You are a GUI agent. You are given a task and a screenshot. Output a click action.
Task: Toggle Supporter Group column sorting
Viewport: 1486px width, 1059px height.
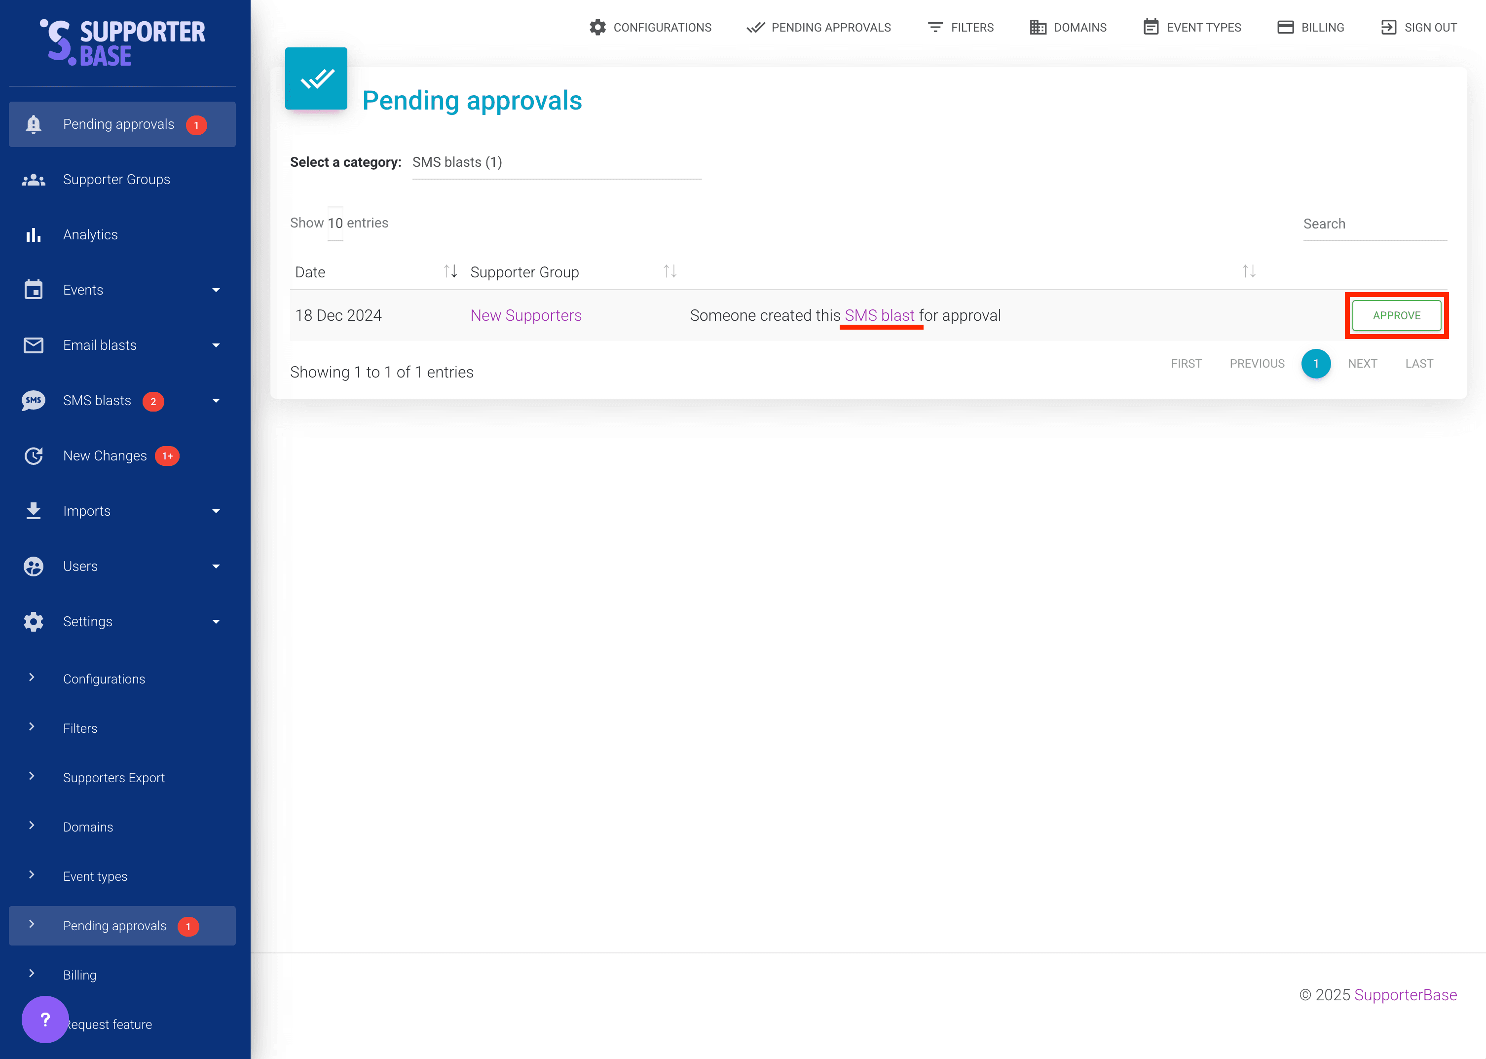tap(670, 271)
